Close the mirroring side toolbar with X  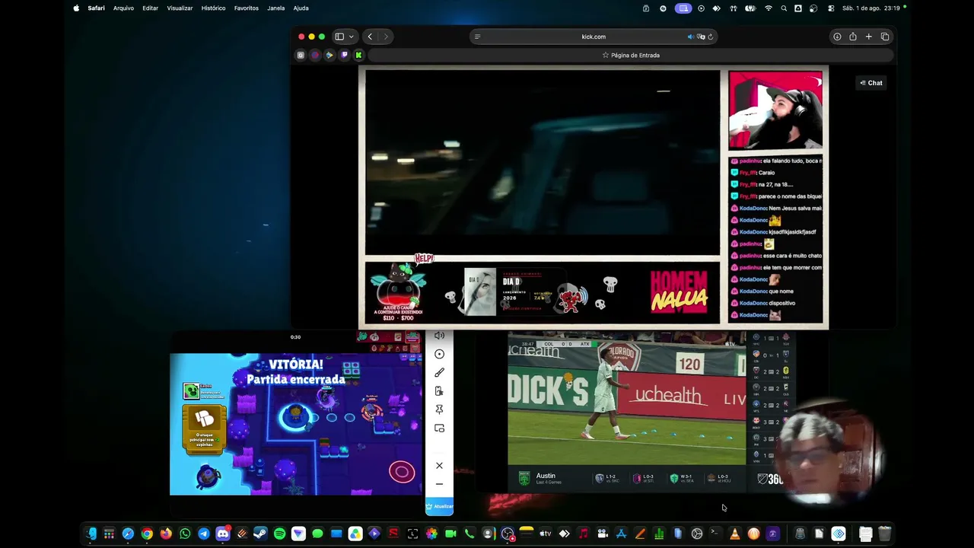439,466
